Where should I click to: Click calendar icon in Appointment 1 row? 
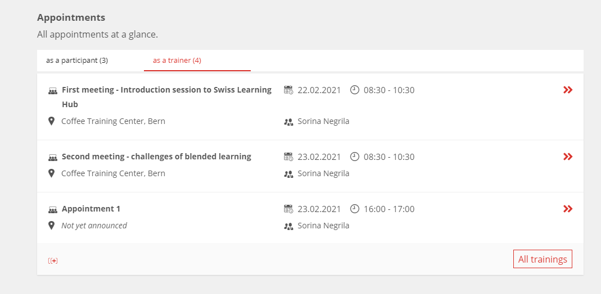288,209
